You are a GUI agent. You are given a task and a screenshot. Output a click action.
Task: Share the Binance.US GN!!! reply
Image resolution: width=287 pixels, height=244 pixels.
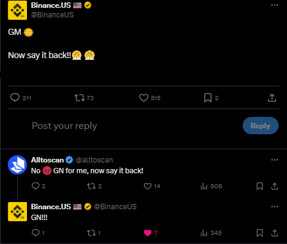coord(274,233)
